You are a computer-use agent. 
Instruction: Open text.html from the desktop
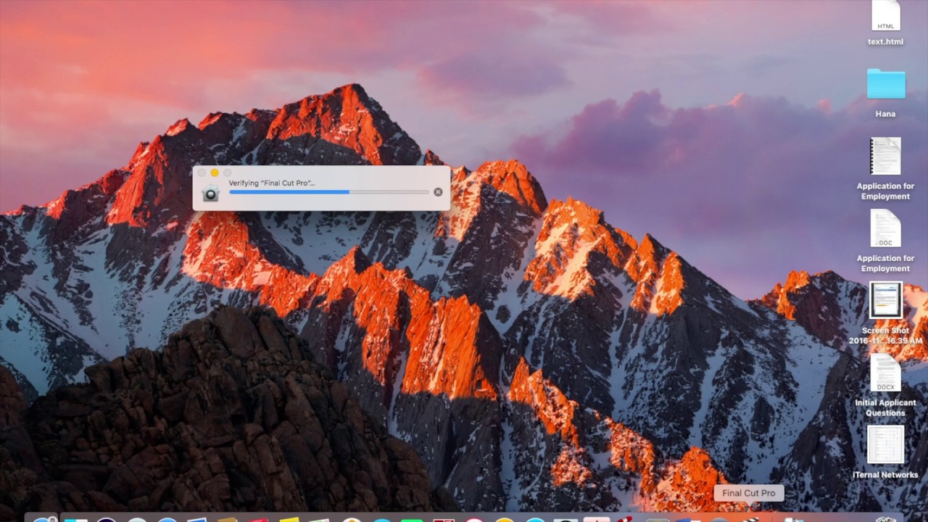[885, 18]
